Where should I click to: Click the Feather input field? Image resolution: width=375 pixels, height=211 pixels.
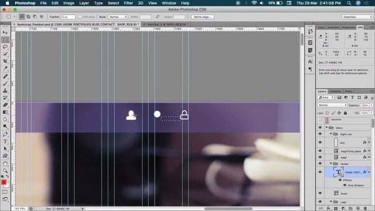pyautogui.click(x=68, y=17)
